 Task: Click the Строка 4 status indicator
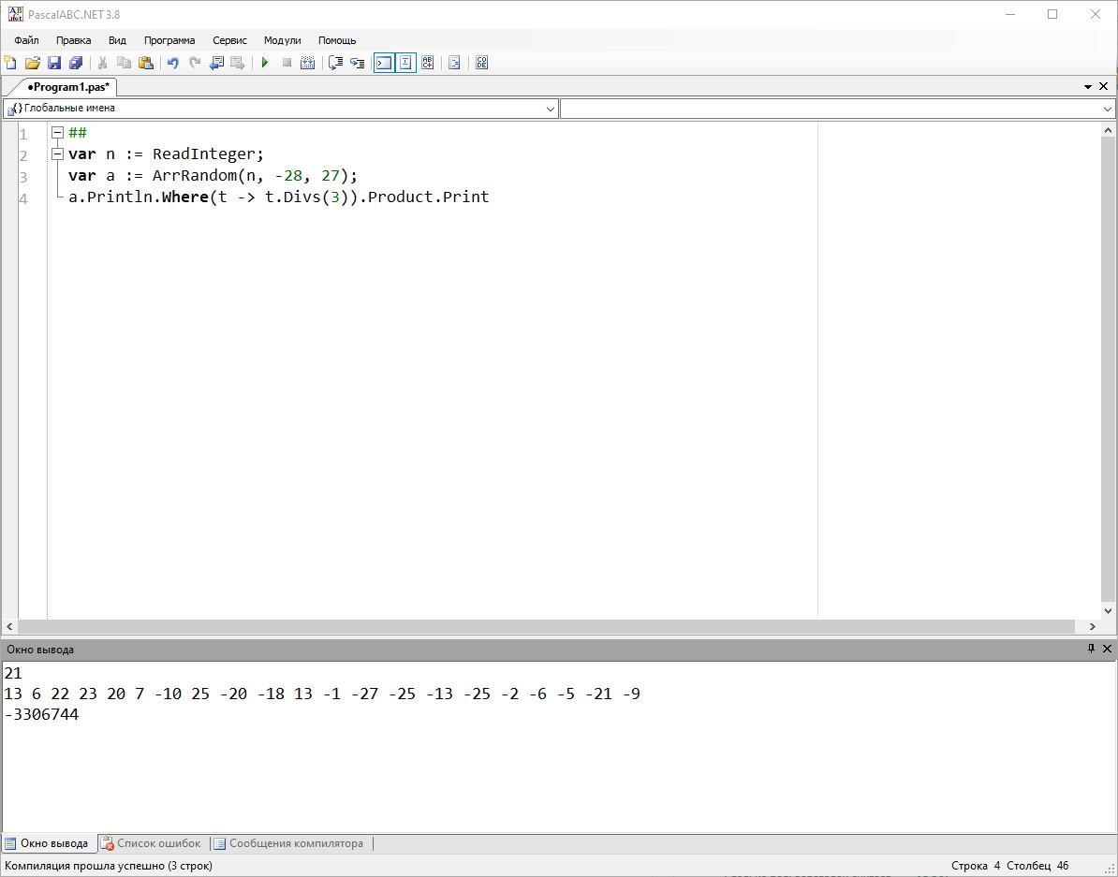click(976, 866)
